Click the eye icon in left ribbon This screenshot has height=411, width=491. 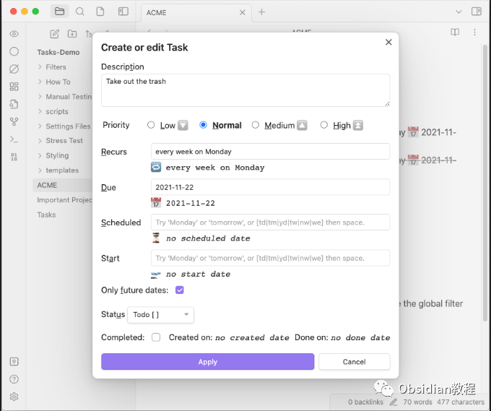click(14, 34)
